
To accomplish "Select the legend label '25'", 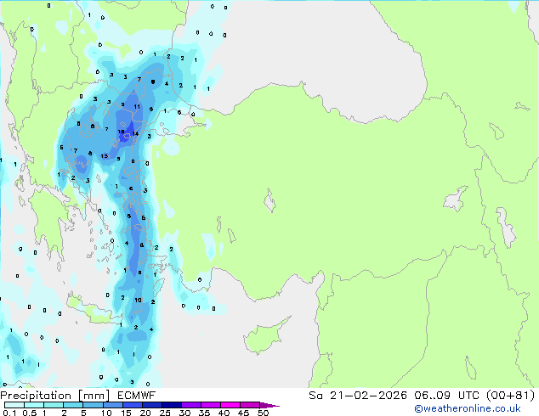I will point(165,413).
